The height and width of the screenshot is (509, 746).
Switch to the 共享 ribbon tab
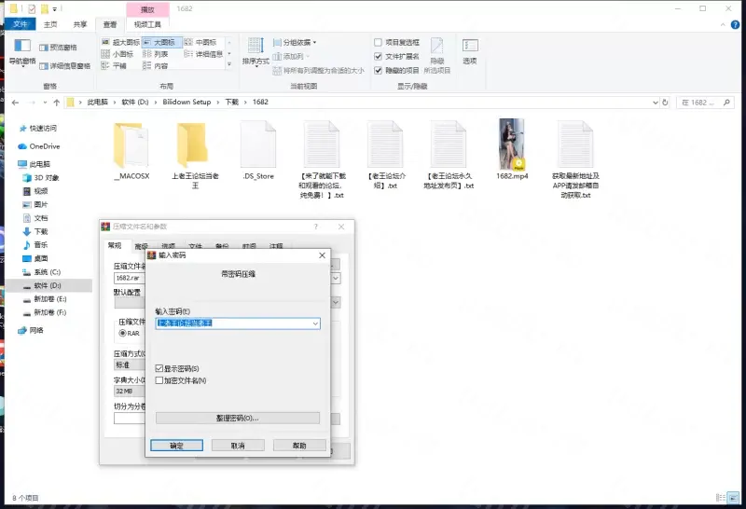(x=80, y=25)
